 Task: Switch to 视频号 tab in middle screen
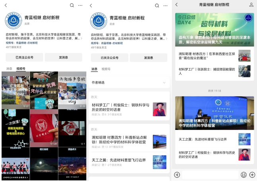click(x=106, y=69)
